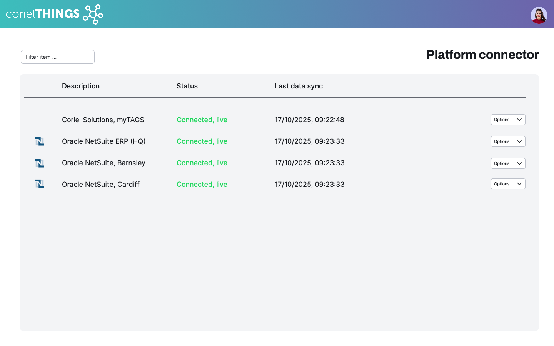Open the user profile avatar
This screenshot has height=346, width=554.
click(x=539, y=15)
